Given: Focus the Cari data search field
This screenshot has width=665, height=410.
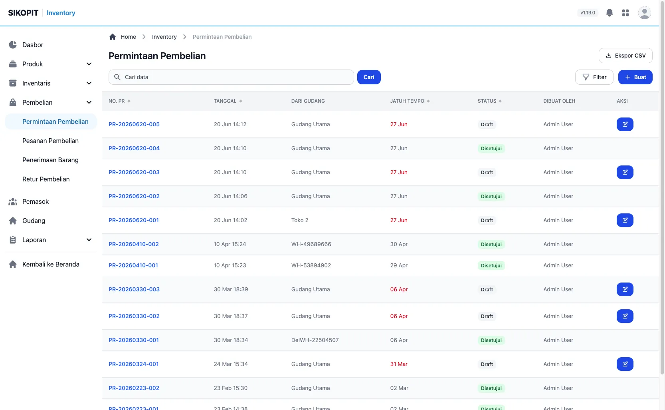Looking at the screenshot, I should point(231,77).
